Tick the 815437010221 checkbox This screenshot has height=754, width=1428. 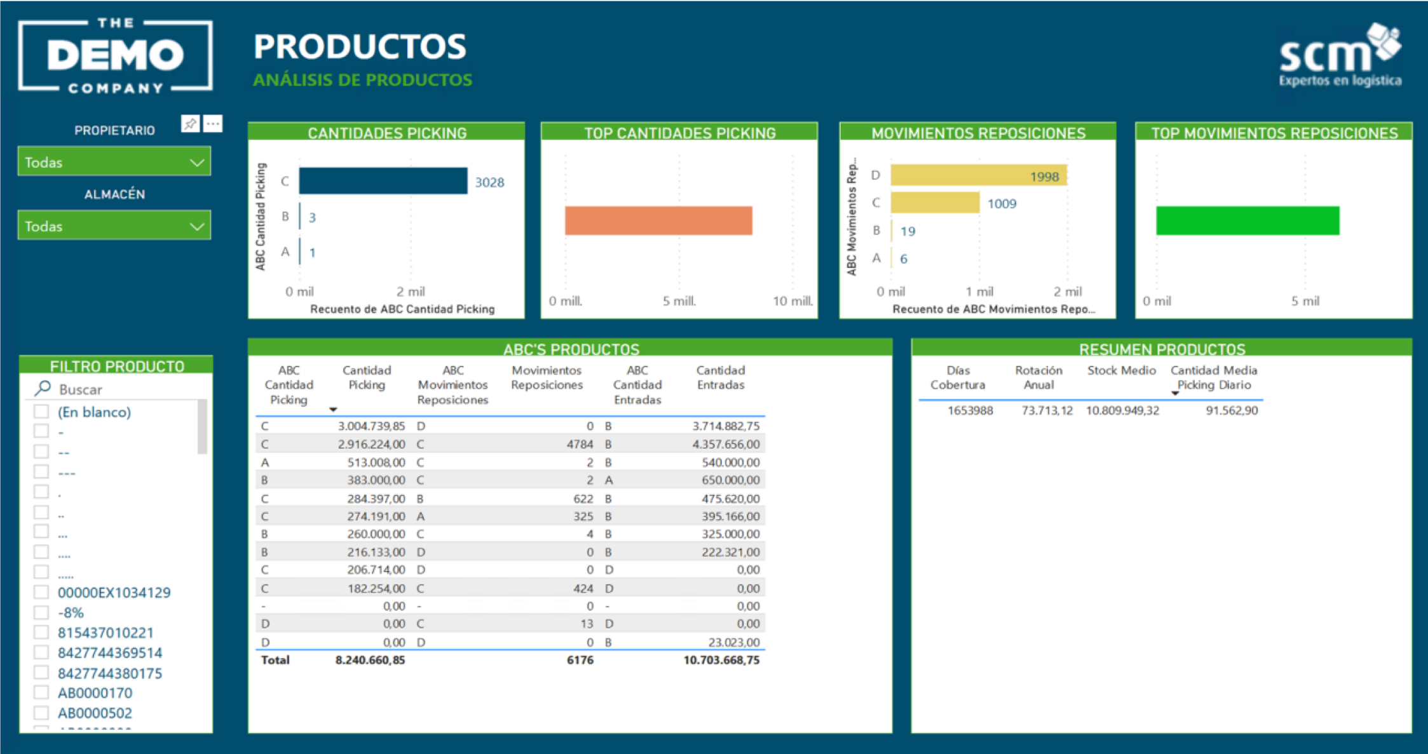tap(41, 633)
